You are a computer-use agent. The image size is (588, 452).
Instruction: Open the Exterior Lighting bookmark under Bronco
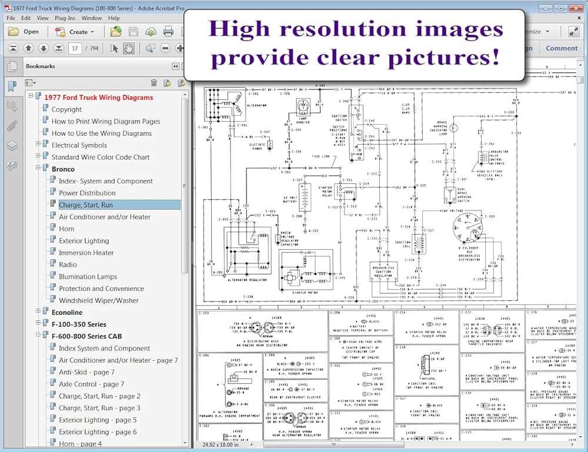click(x=83, y=241)
